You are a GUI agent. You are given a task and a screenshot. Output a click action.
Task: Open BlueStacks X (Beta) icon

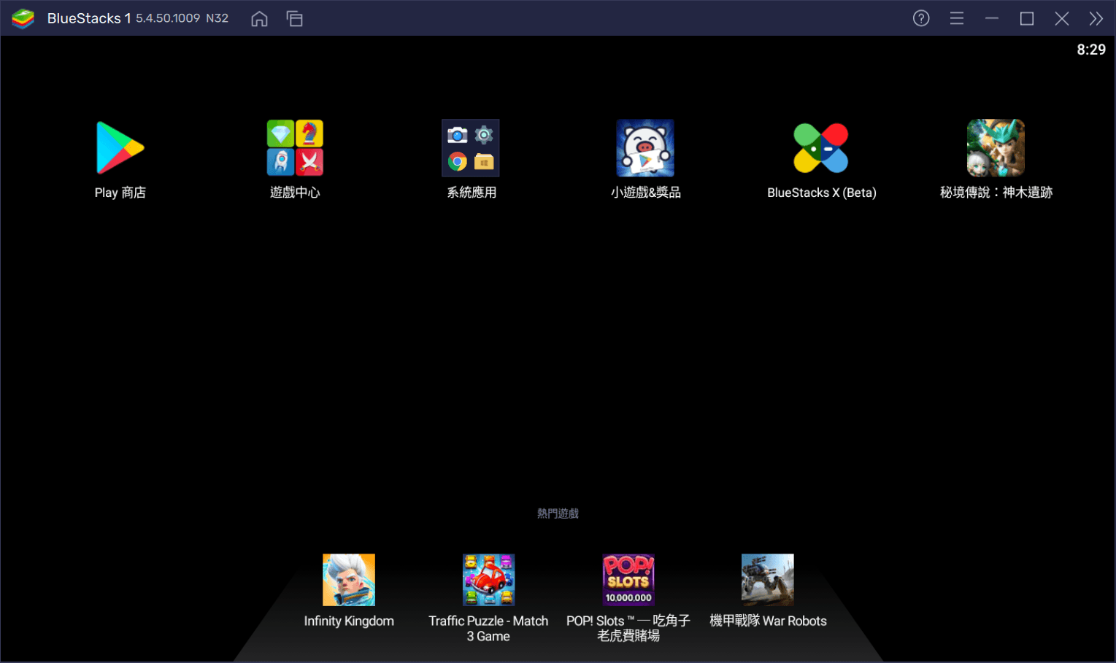click(x=821, y=148)
